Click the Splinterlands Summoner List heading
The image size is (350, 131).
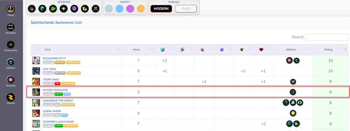[56, 22]
